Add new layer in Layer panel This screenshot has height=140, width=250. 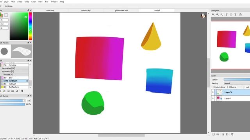pos(214,134)
